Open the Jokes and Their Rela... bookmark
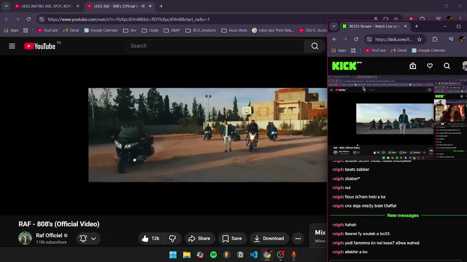The image size is (467, 262). pyautogui.click(x=273, y=30)
